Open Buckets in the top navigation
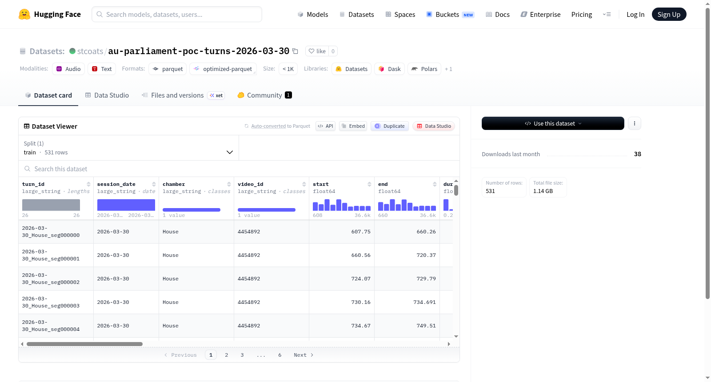Screen dimensions: 711x382 (450, 14)
